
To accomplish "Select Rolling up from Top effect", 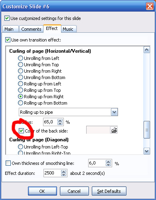I will click(20, 90).
